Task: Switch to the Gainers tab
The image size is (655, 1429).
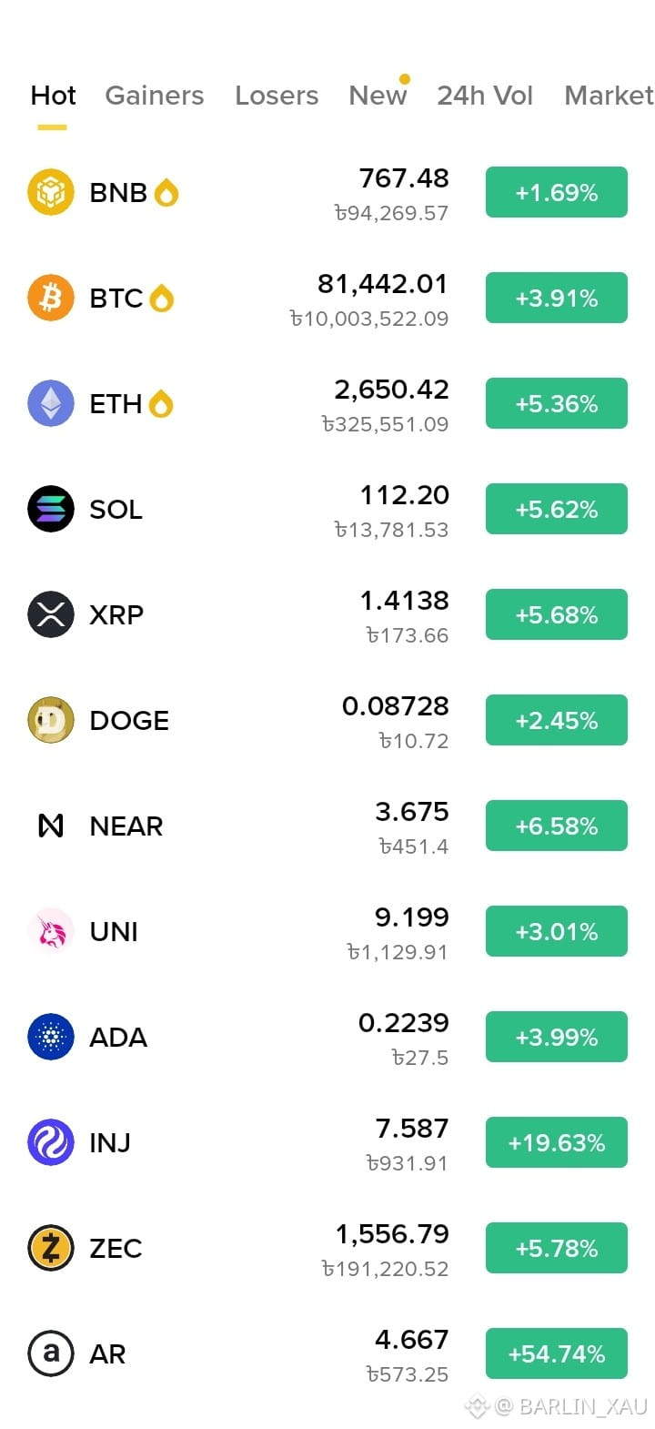Action: coord(155,96)
